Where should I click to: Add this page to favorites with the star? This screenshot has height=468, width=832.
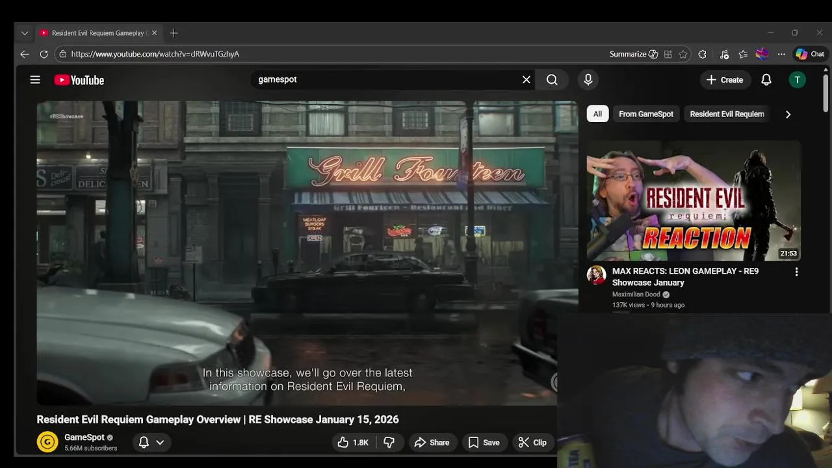click(683, 54)
